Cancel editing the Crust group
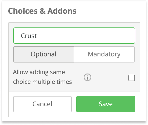The image size is (148, 125). (x=42, y=104)
